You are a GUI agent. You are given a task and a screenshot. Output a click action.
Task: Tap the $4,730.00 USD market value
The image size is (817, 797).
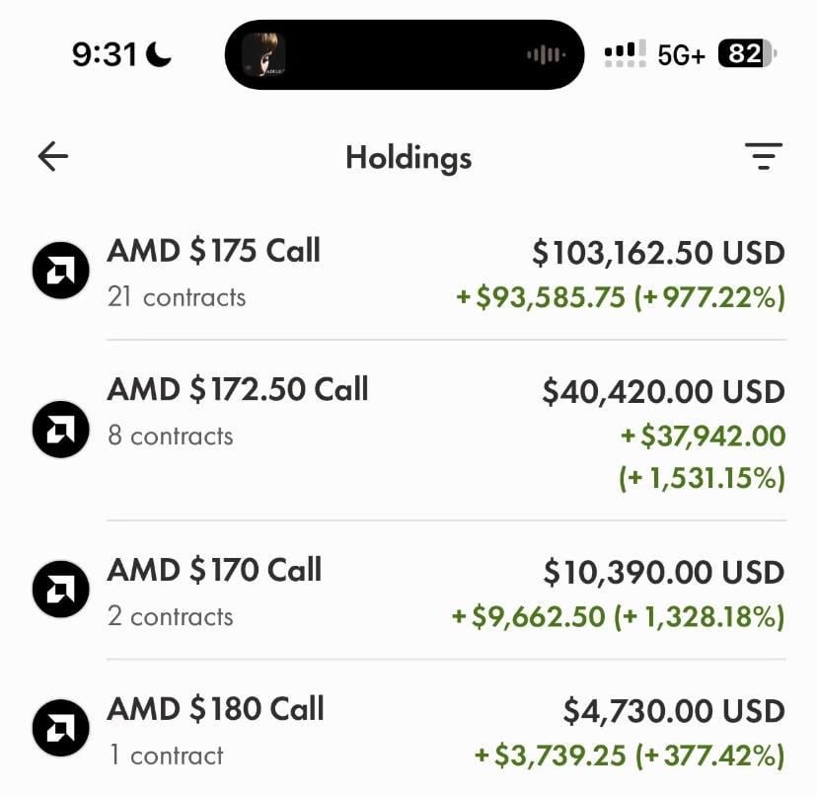click(x=674, y=711)
